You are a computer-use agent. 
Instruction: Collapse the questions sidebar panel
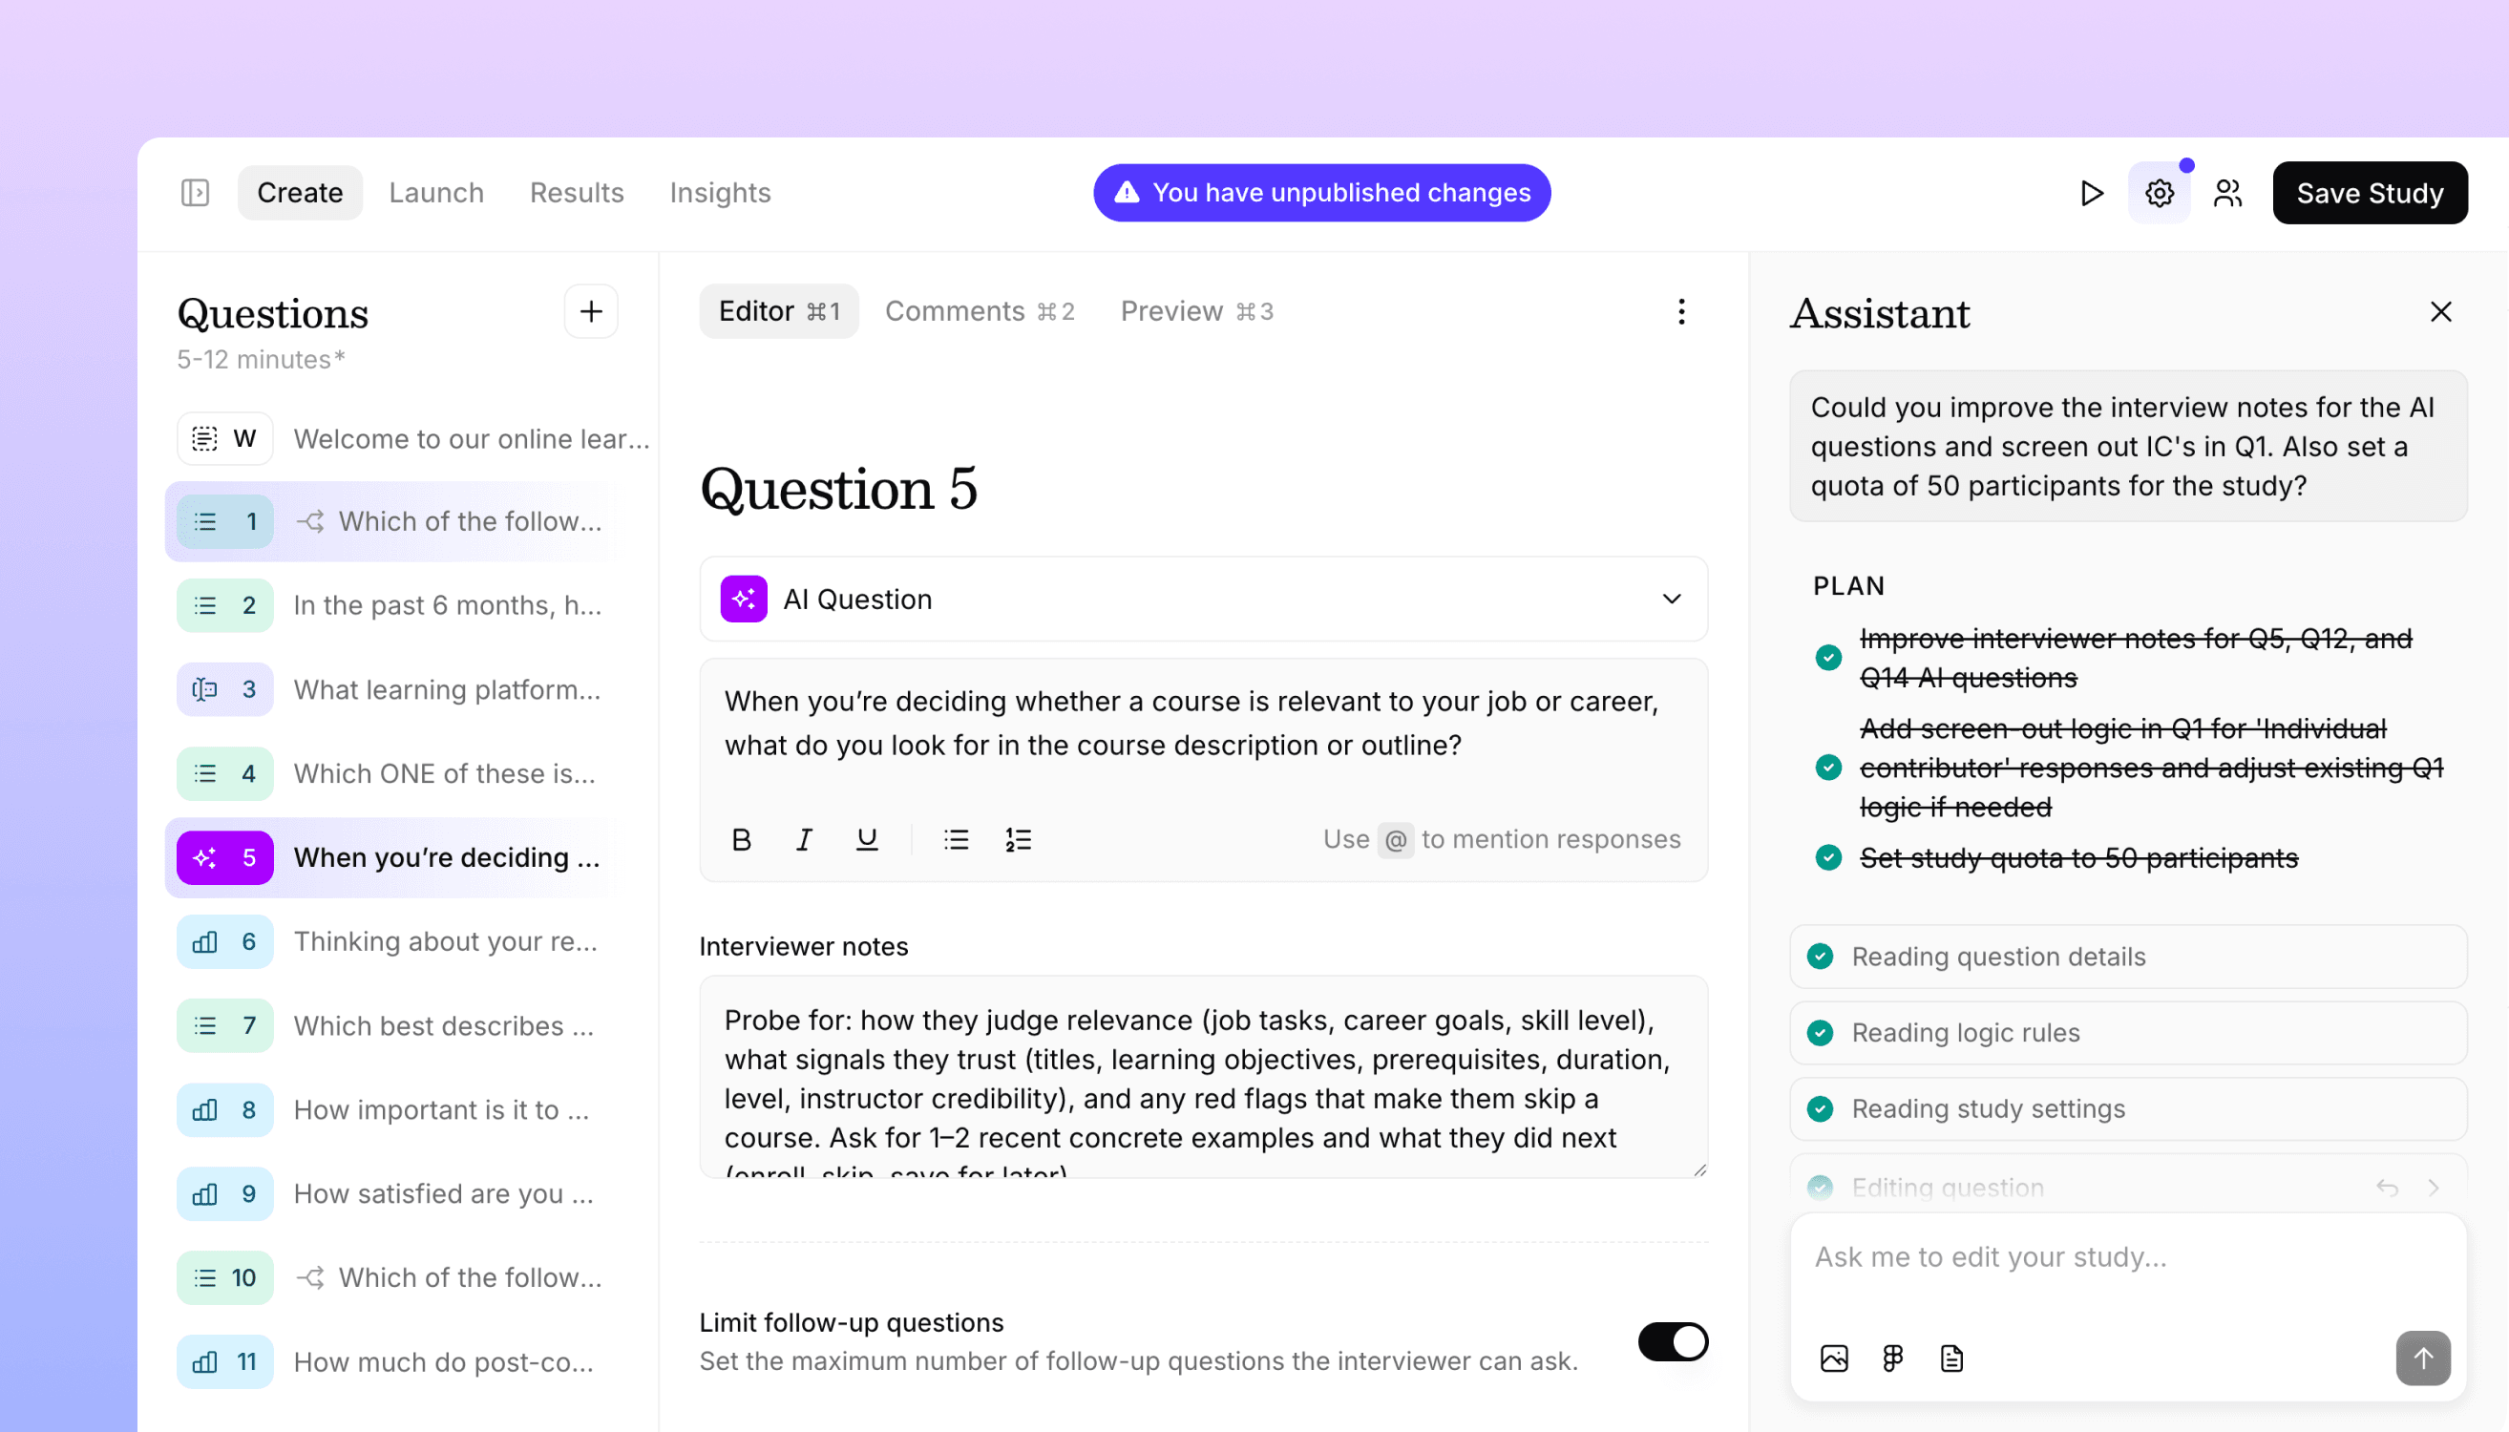[x=195, y=193]
